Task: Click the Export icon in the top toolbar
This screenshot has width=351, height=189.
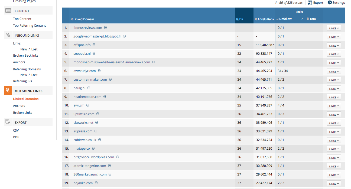Action: (x=310, y=3)
